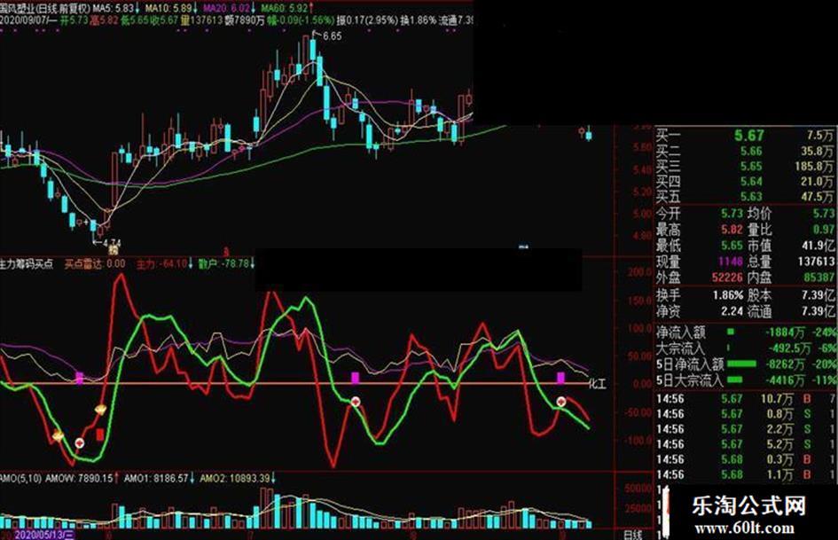Click the leftmost magenta zero-line marker
838x540 pixels.
(80, 378)
